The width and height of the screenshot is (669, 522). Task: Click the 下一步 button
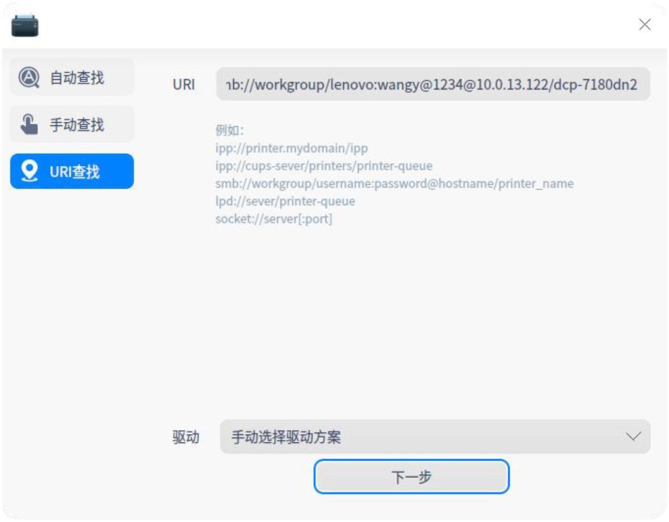coord(412,477)
